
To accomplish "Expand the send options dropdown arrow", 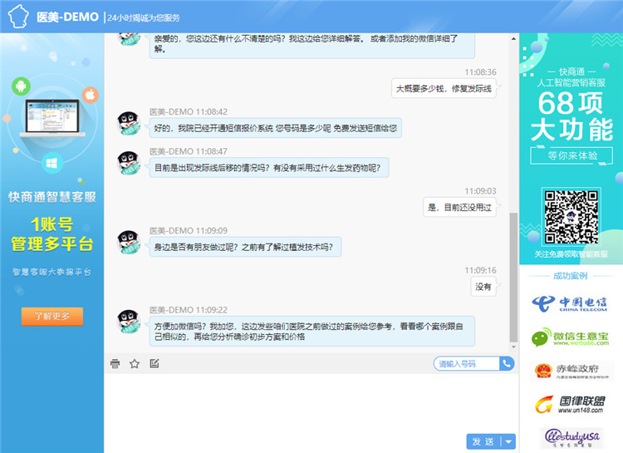I will coord(508,441).
